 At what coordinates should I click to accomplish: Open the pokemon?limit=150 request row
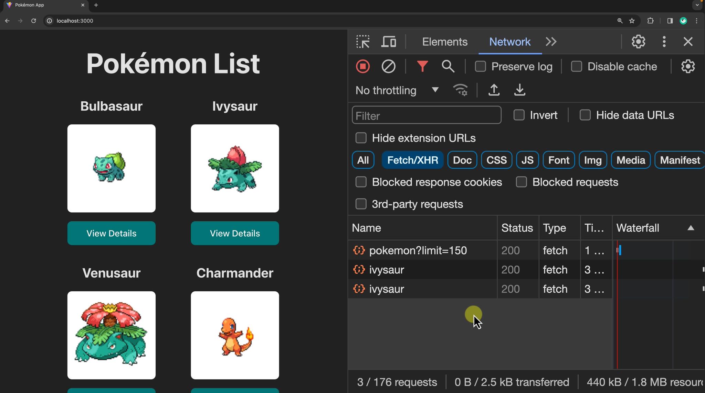[418, 250]
